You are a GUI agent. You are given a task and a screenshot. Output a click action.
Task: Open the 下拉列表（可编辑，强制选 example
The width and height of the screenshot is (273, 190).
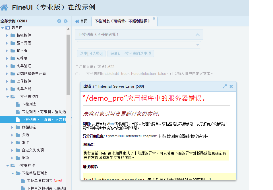[x=44, y=112]
